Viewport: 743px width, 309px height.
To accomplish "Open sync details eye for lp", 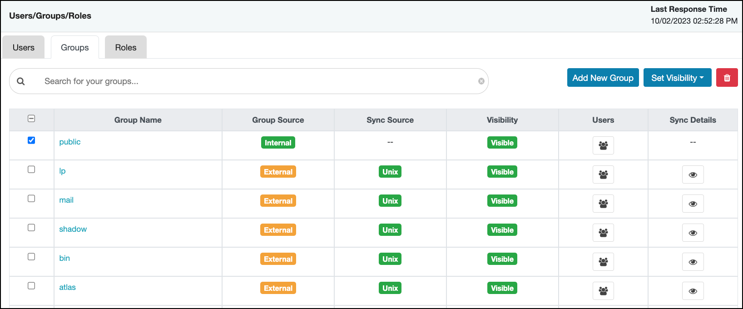I will point(693,174).
